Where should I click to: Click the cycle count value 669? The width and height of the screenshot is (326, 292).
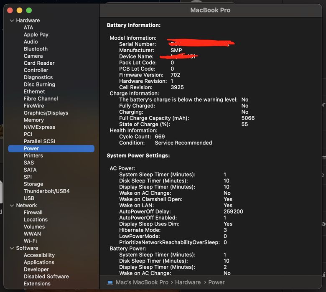pyautogui.click(x=160, y=137)
